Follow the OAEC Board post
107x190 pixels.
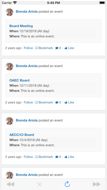pyautogui.click(x=28, y=102)
